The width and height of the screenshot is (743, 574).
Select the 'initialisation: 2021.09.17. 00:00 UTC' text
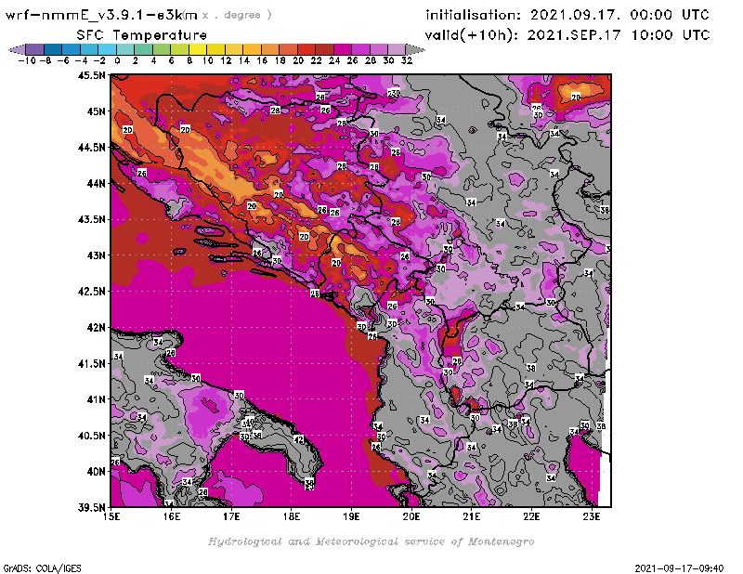click(567, 15)
